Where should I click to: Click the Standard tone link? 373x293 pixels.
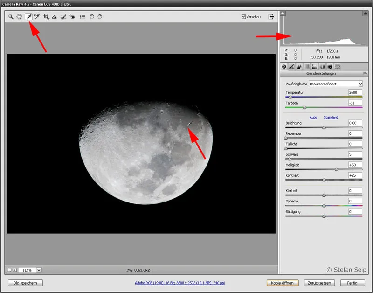point(331,118)
